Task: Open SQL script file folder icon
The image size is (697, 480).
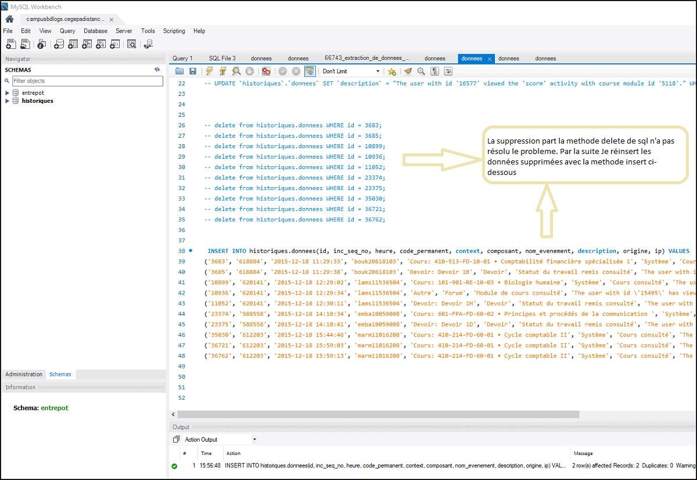Action: click(179, 71)
